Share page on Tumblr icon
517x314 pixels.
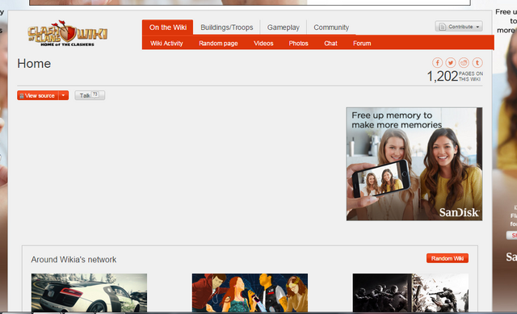coord(477,63)
